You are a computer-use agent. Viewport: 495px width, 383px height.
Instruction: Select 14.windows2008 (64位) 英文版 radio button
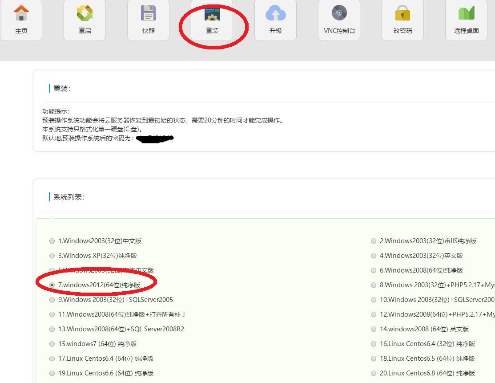click(374, 329)
